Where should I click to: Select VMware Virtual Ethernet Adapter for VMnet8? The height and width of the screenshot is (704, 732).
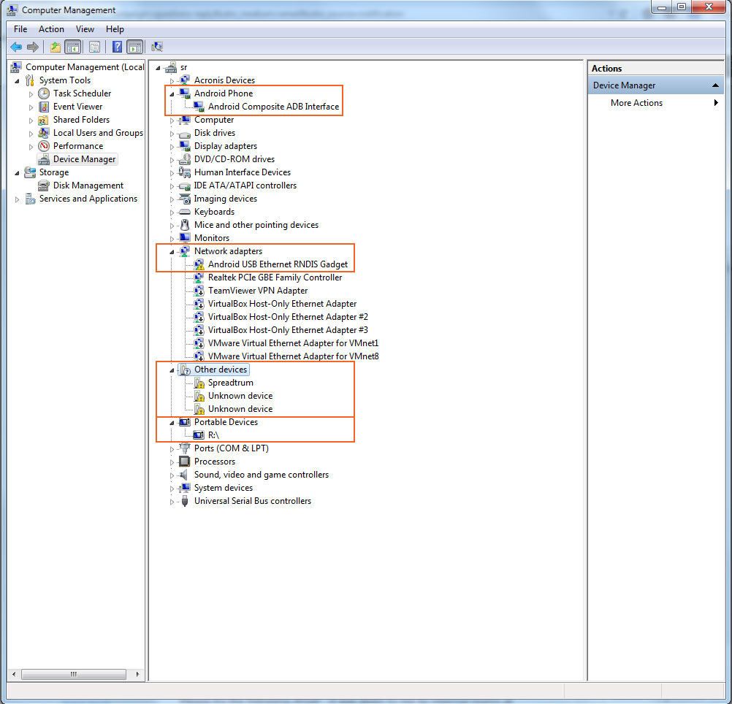[293, 356]
